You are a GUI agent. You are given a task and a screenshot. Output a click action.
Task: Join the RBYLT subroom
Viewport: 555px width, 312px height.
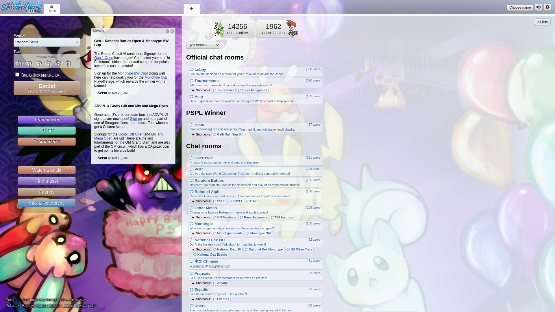click(236, 201)
